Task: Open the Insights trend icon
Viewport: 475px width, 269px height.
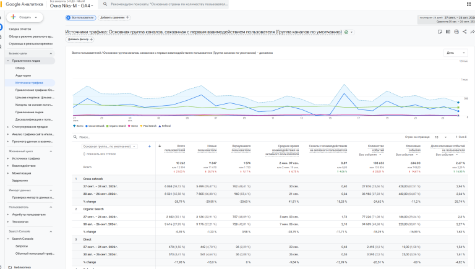Action: (473, 32)
